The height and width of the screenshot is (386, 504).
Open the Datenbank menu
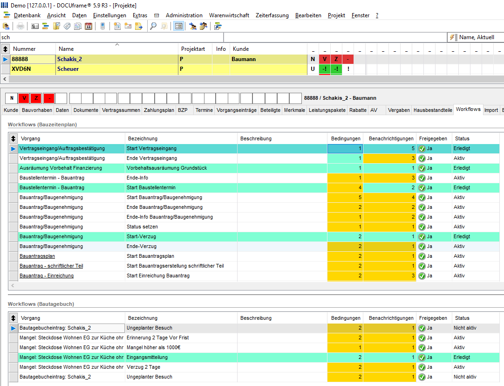pos(27,15)
